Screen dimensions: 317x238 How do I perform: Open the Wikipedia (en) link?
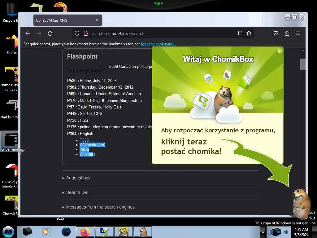(92, 145)
